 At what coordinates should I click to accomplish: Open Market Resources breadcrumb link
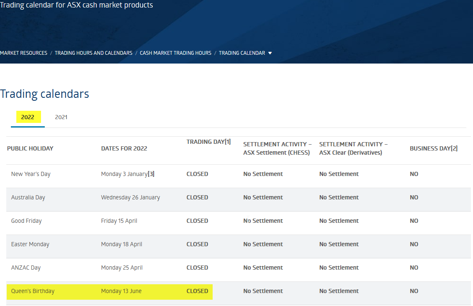pyautogui.click(x=23, y=53)
